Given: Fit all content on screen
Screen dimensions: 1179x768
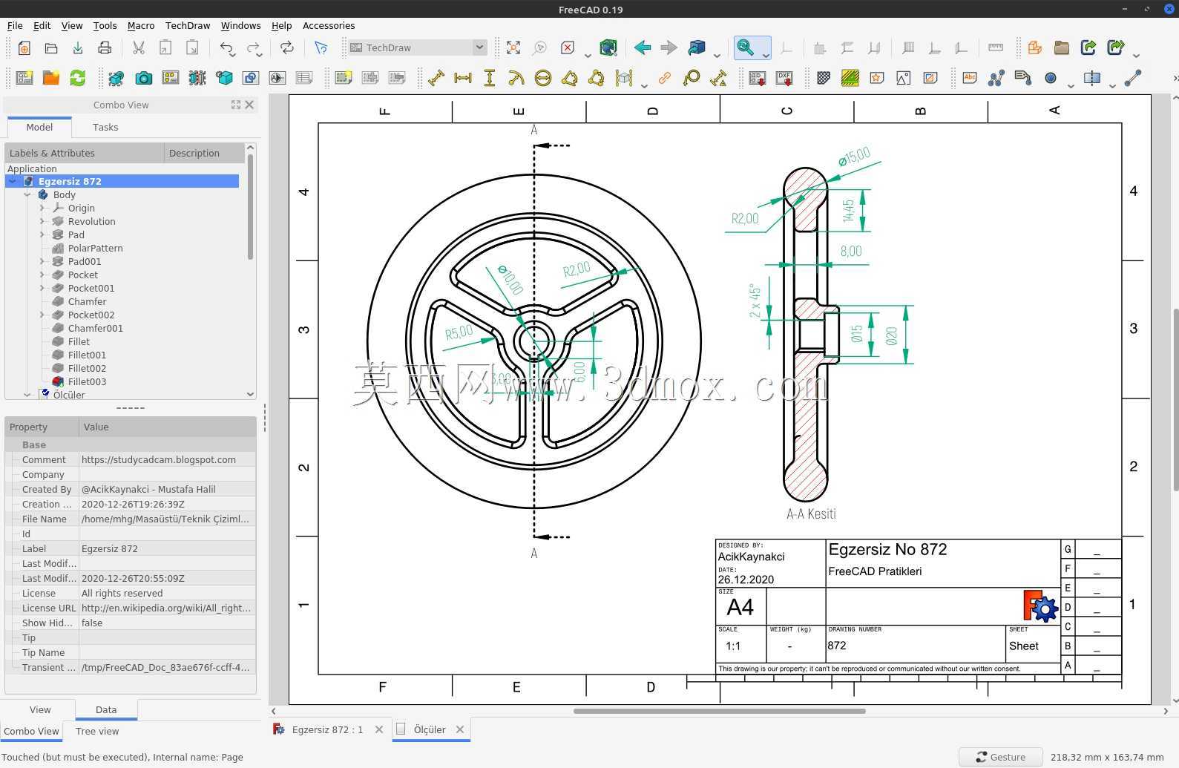Looking at the screenshot, I should tap(513, 48).
